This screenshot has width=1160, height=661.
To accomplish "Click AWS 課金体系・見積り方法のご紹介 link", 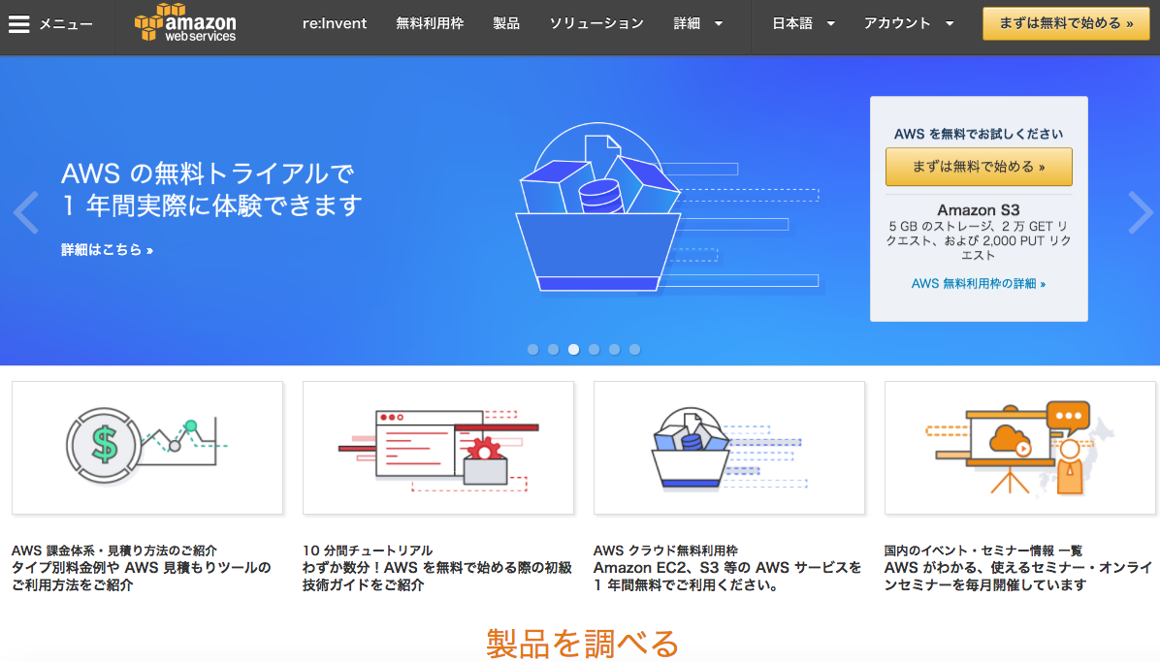I will [113, 551].
